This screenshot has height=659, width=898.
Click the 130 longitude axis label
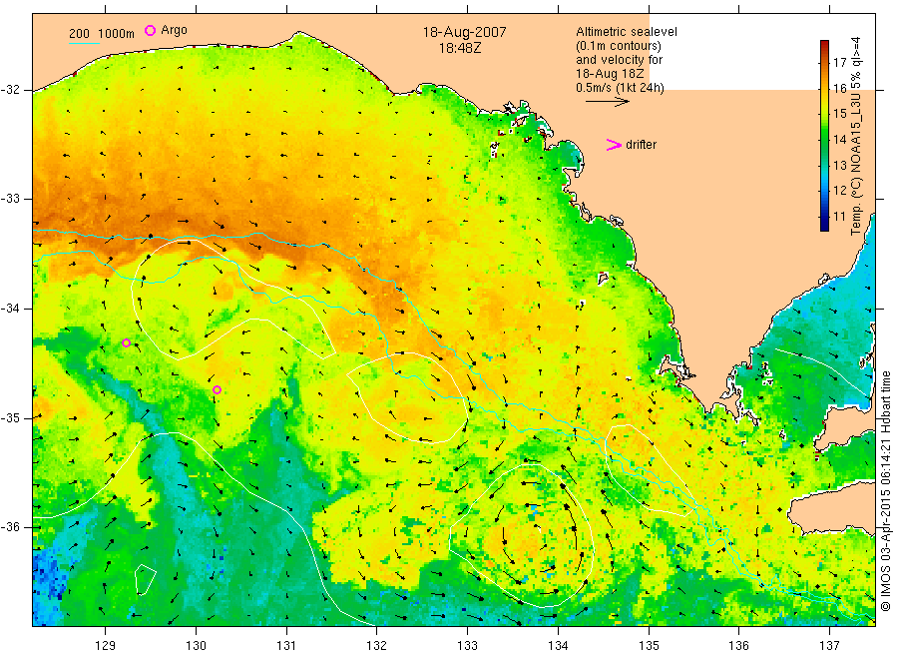coord(196,646)
